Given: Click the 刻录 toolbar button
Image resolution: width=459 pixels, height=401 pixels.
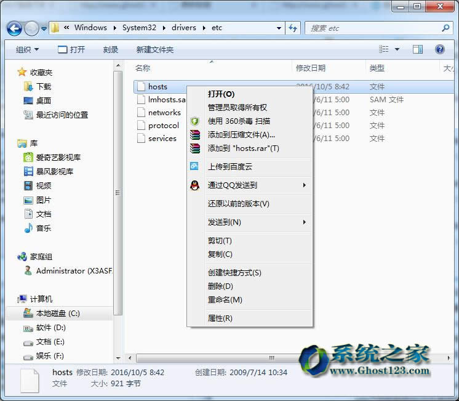Looking at the screenshot, I should pos(111,49).
